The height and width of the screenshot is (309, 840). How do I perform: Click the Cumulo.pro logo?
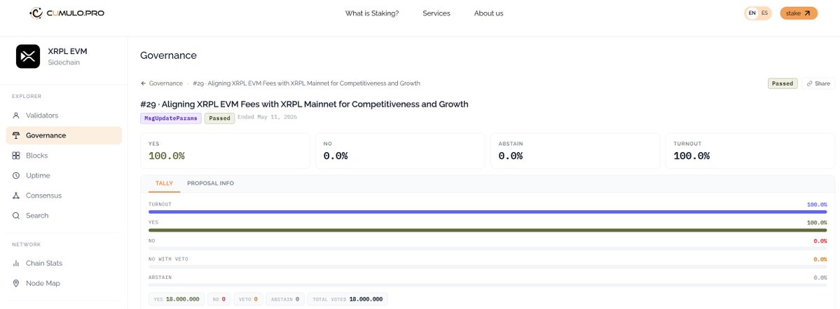(67, 13)
